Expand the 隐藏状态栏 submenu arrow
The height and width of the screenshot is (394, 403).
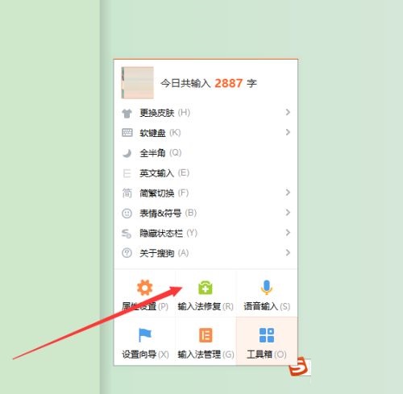pyautogui.click(x=288, y=233)
